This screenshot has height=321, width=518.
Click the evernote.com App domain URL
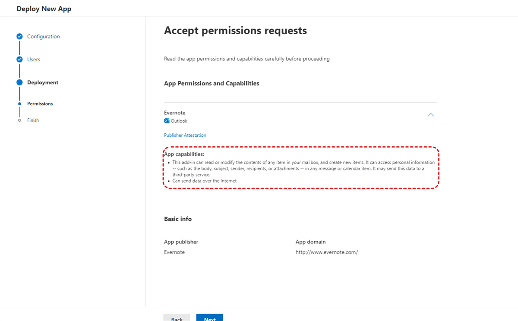click(x=326, y=252)
